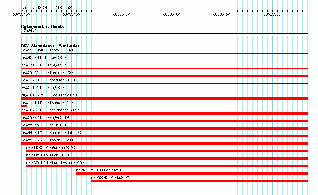
Task: Click nsv3350552 (Audano2019) label
Action: click(x=51, y=147)
